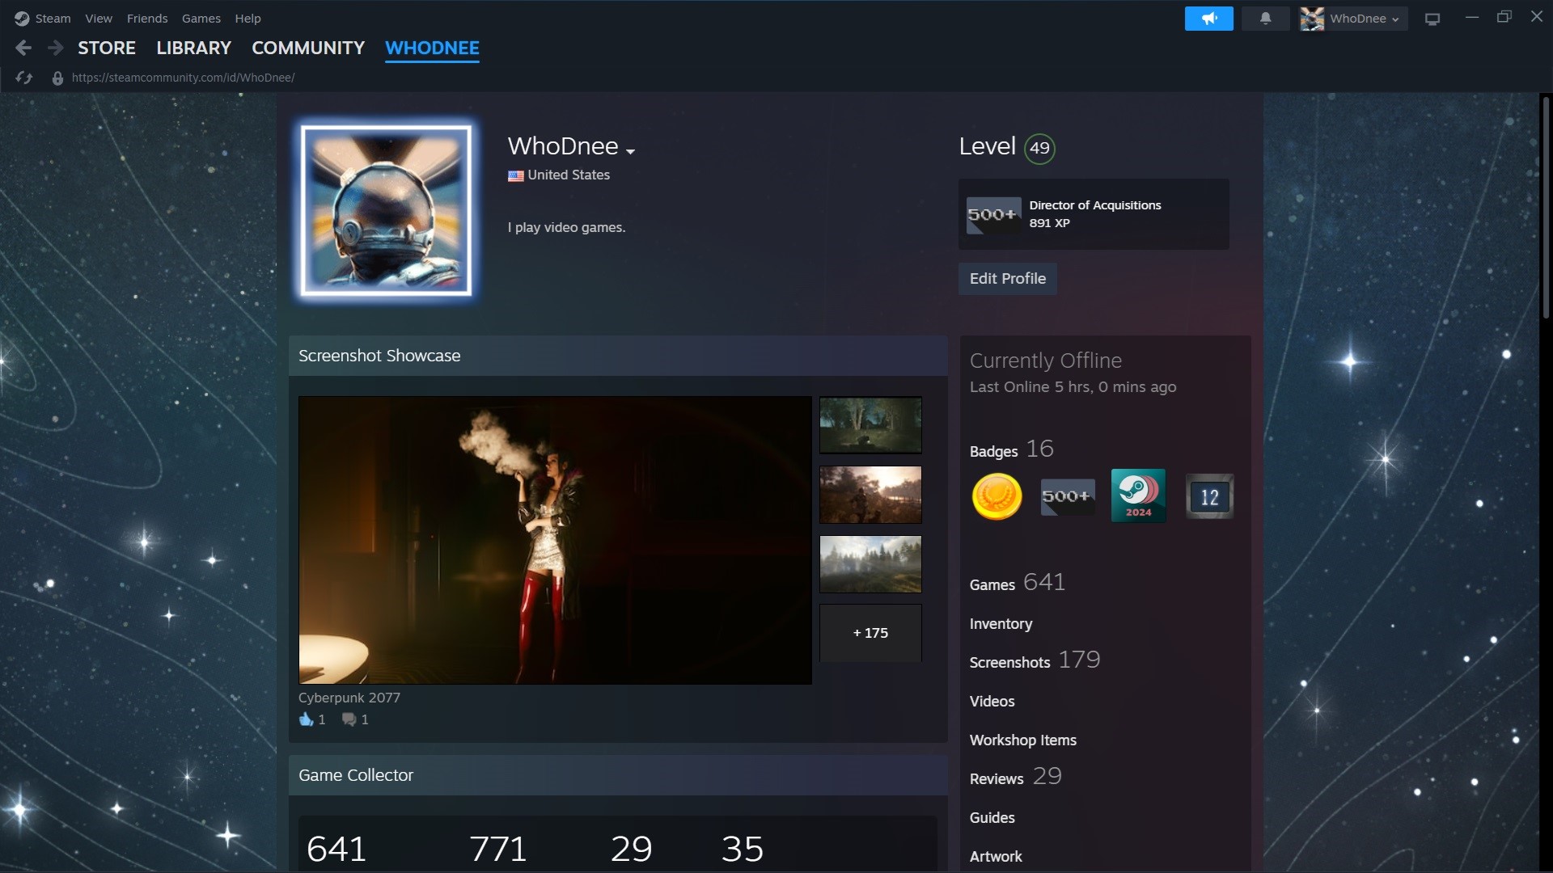This screenshot has width=1553, height=873.
Task: Click the level 49 circle badge
Action: click(1039, 148)
